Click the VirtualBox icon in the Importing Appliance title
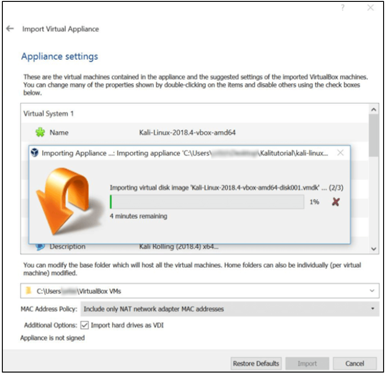Screen dimensions: 385x373 (35, 153)
